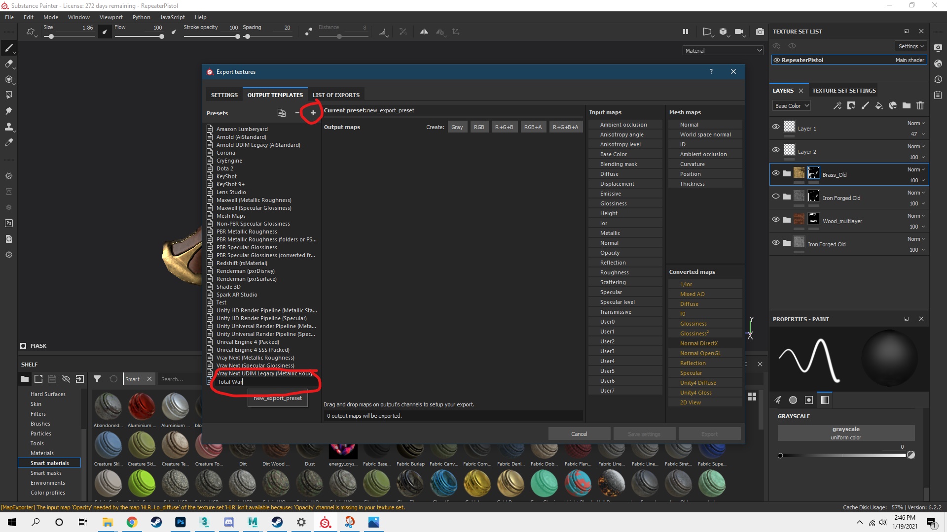The height and width of the screenshot is (532, 947).
Task: Switch to the List of Exports tab
Action: pyautogui.click(x=336, y=95)
